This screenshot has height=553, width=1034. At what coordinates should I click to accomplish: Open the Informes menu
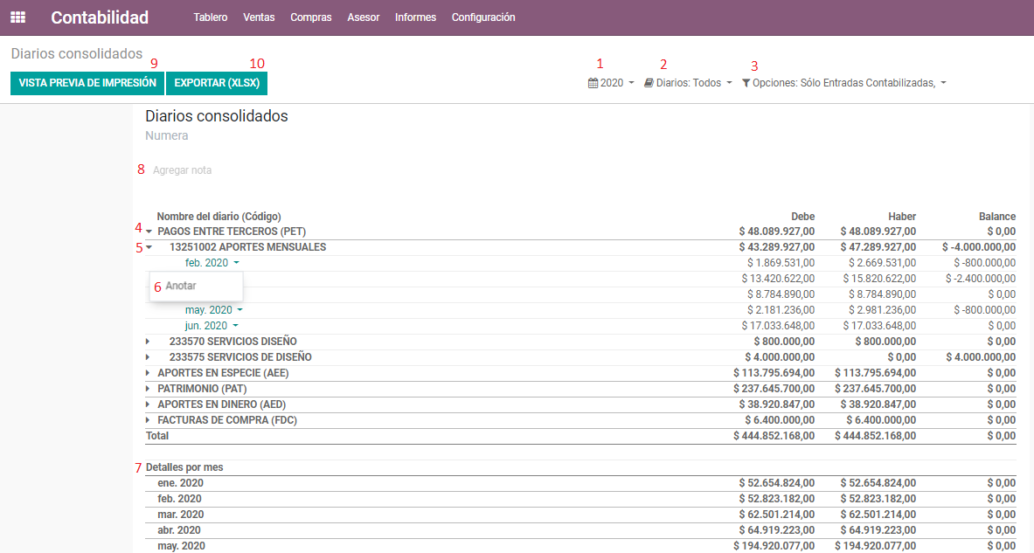point(415,17)
